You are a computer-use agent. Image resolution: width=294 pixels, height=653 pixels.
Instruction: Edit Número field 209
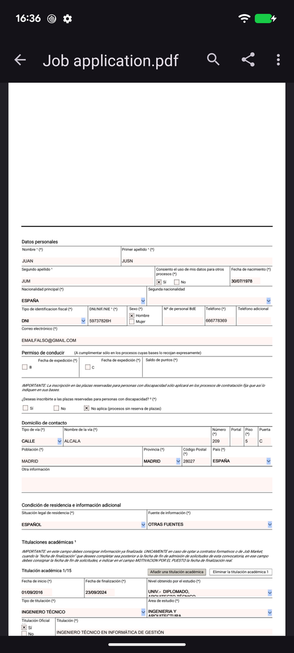coord(219,441)
